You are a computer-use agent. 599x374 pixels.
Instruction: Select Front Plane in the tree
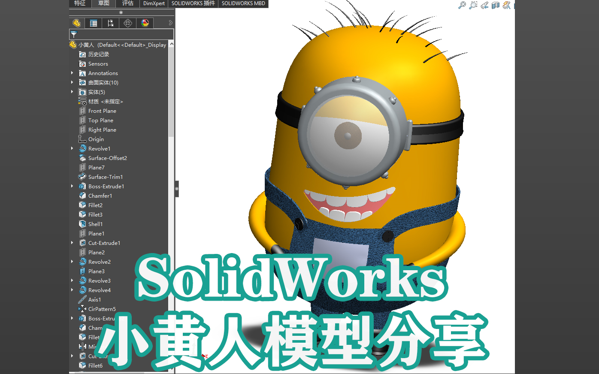click(x=102, y=111)
